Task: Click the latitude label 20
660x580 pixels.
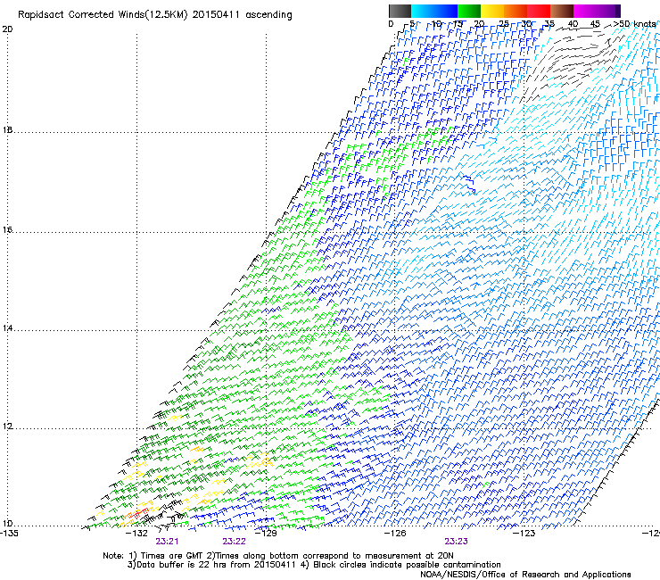Action: pos(7,29)
